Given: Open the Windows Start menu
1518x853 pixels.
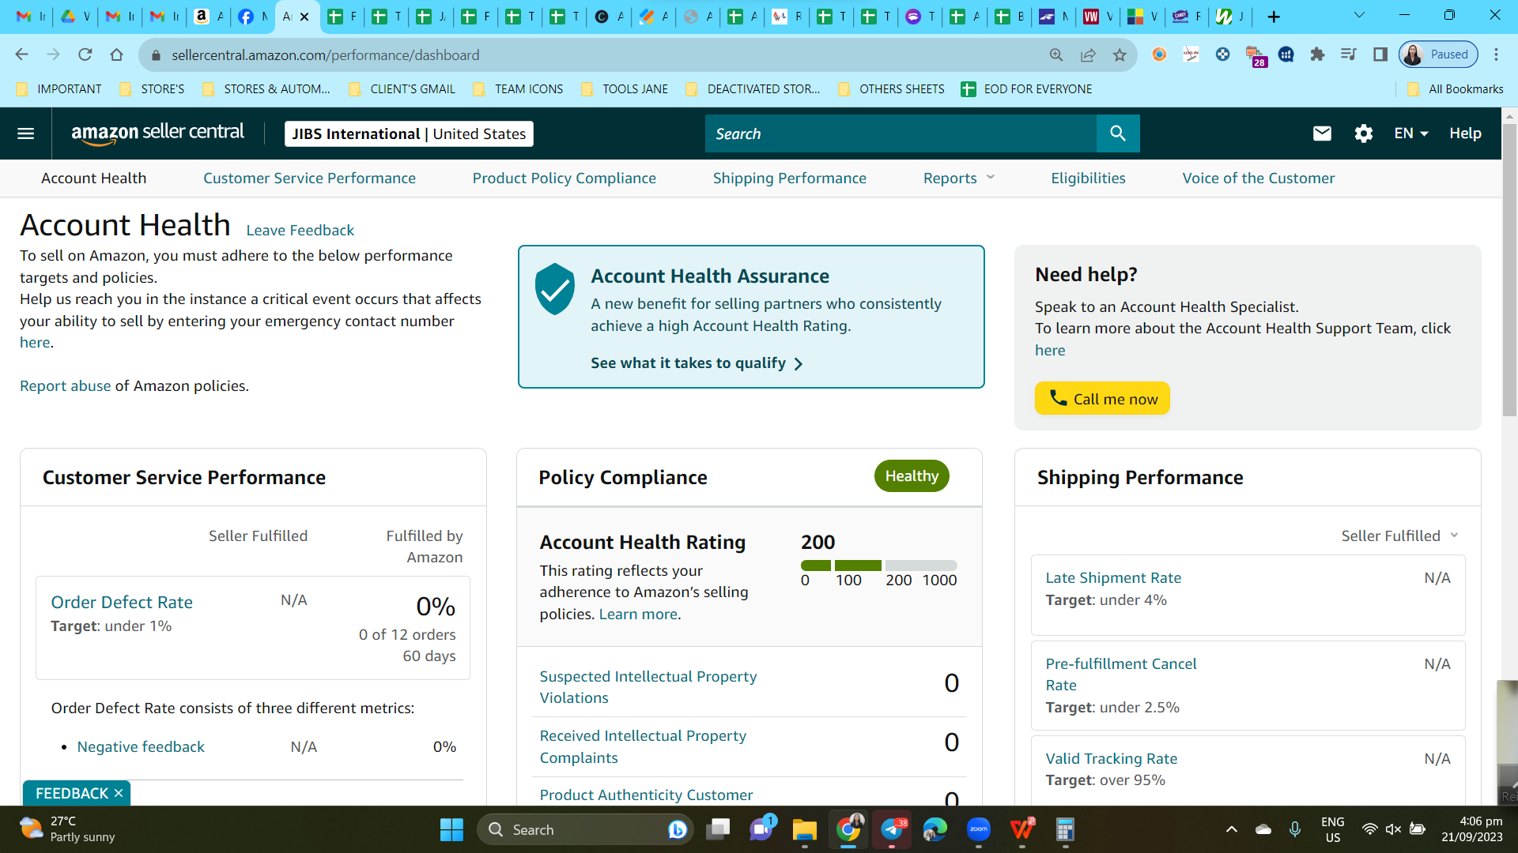Looking at the screenshot, I should [x=451, y=829].
